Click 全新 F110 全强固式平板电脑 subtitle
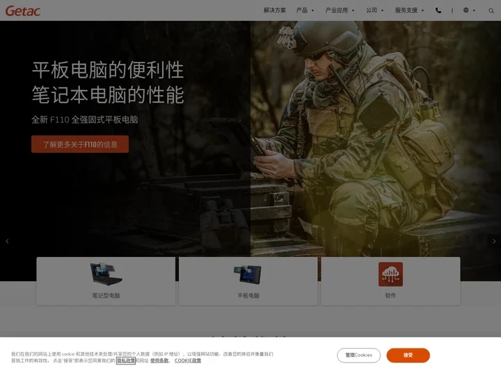The height and width of the screenshot is (375, 501). tap(85, 120)
